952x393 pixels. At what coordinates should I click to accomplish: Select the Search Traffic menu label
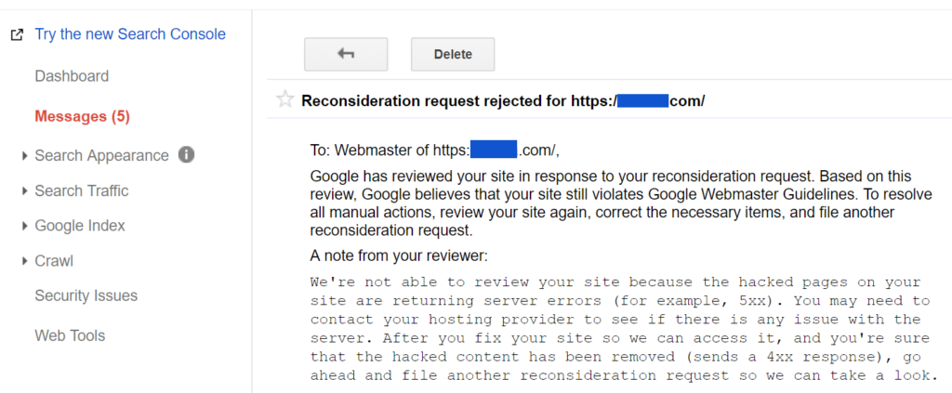[x=82, y=190]
